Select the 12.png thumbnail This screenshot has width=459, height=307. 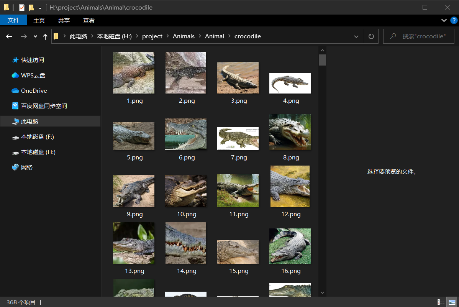point(290,186)
